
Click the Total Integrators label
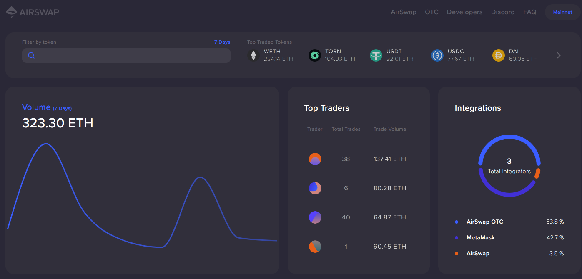[x=509, y=172]
